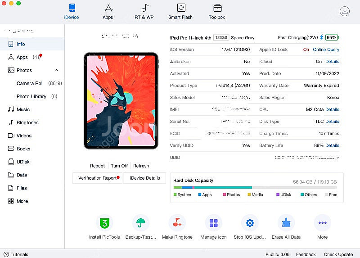The width and height of the screenshot is (360, 258).
Task: Click the Files sidebar icon
Action: [11, 188]
